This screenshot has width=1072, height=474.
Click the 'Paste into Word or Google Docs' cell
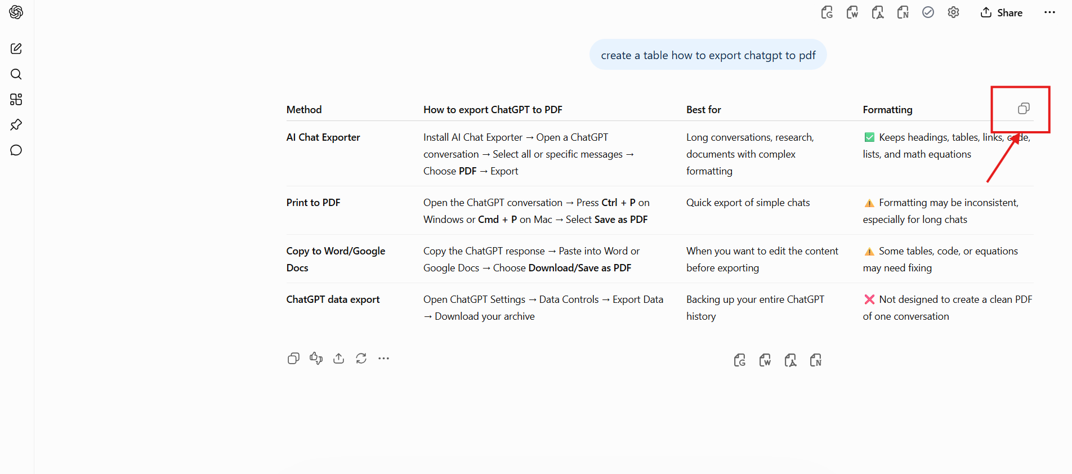pos(531,260)
